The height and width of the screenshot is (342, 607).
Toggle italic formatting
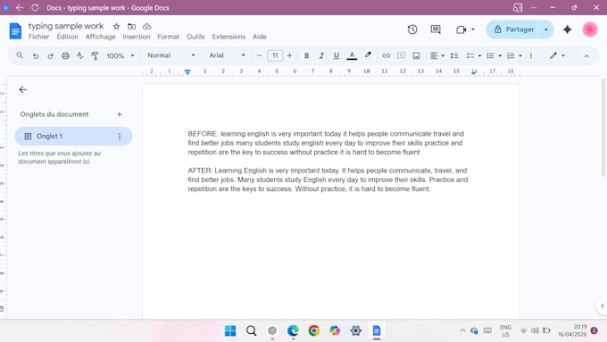321,55
